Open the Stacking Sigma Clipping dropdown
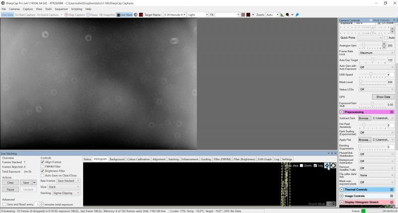The image size is (398, 213). [66, 193]
